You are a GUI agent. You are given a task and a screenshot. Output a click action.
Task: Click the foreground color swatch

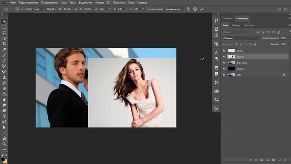coord(3,159)
